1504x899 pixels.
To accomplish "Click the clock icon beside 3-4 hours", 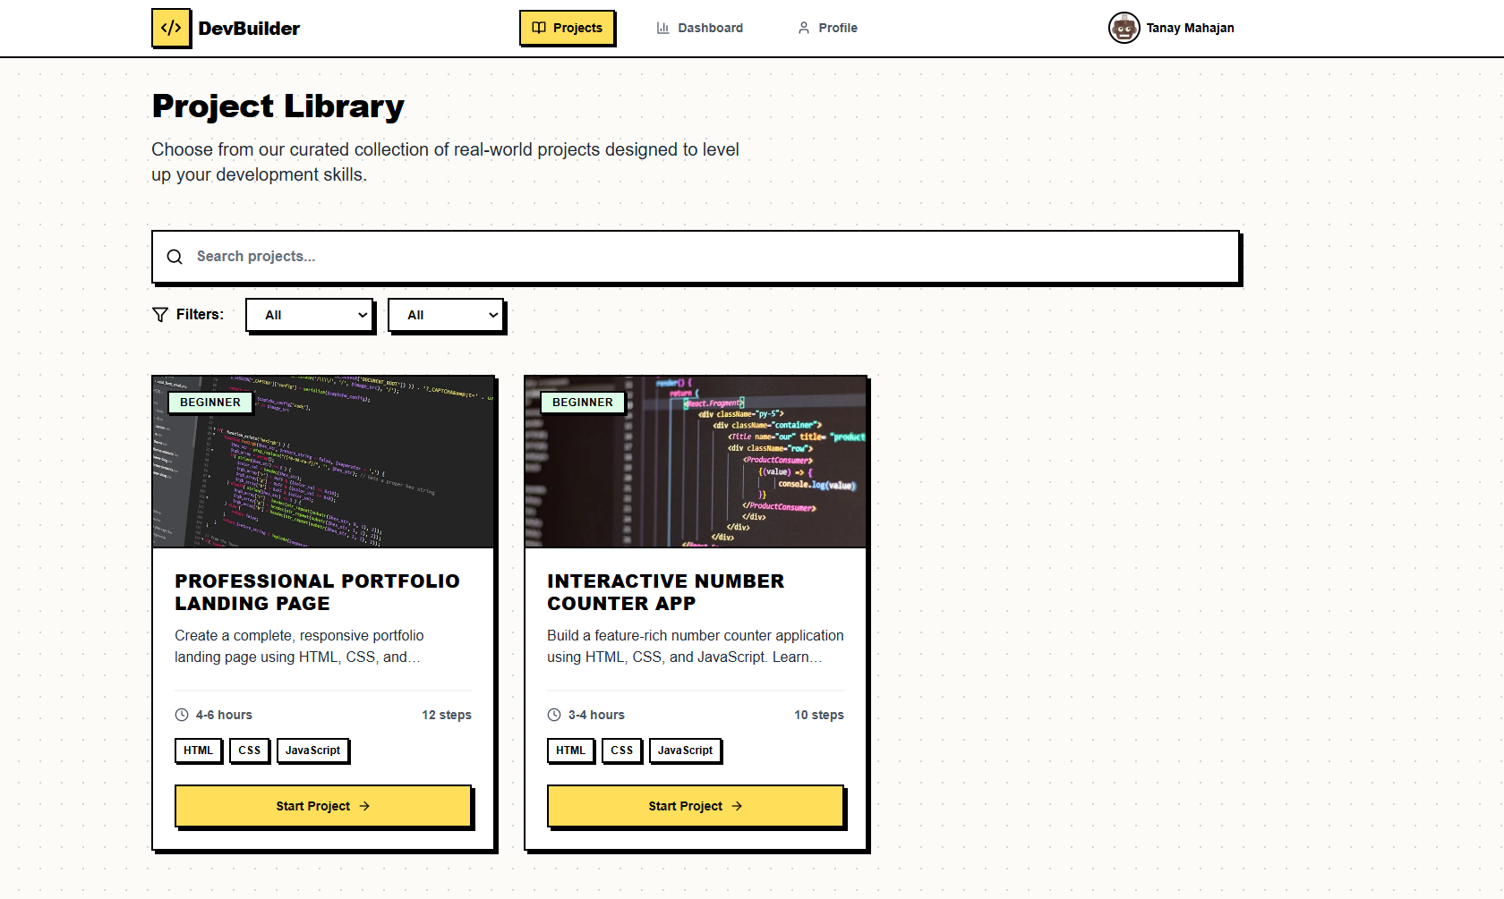I will (554, 715).
